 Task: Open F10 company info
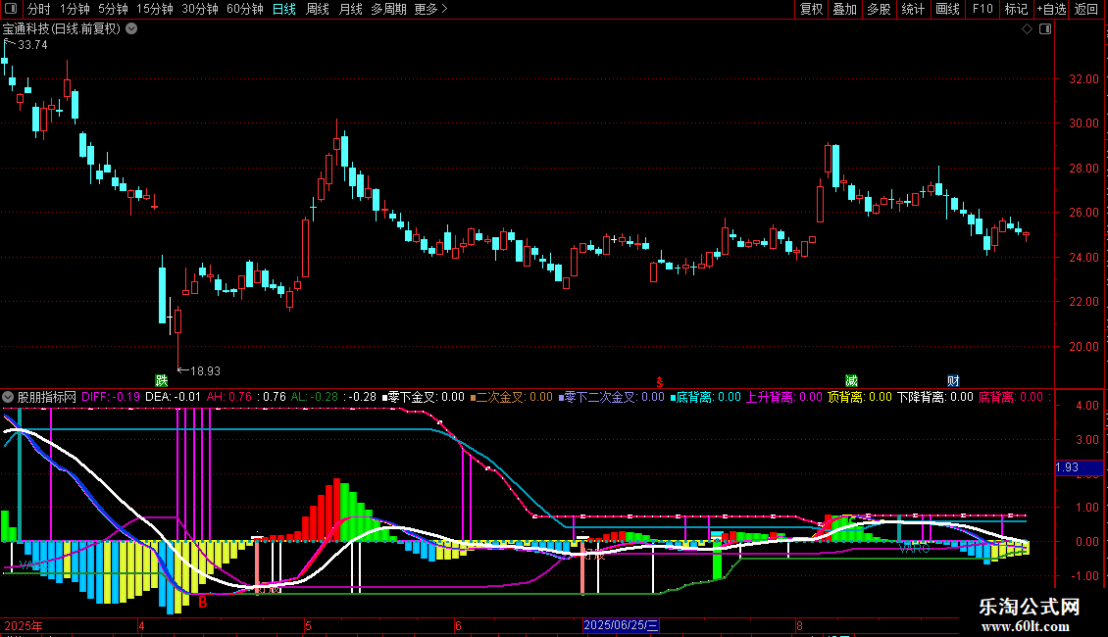tap(982, 9)
